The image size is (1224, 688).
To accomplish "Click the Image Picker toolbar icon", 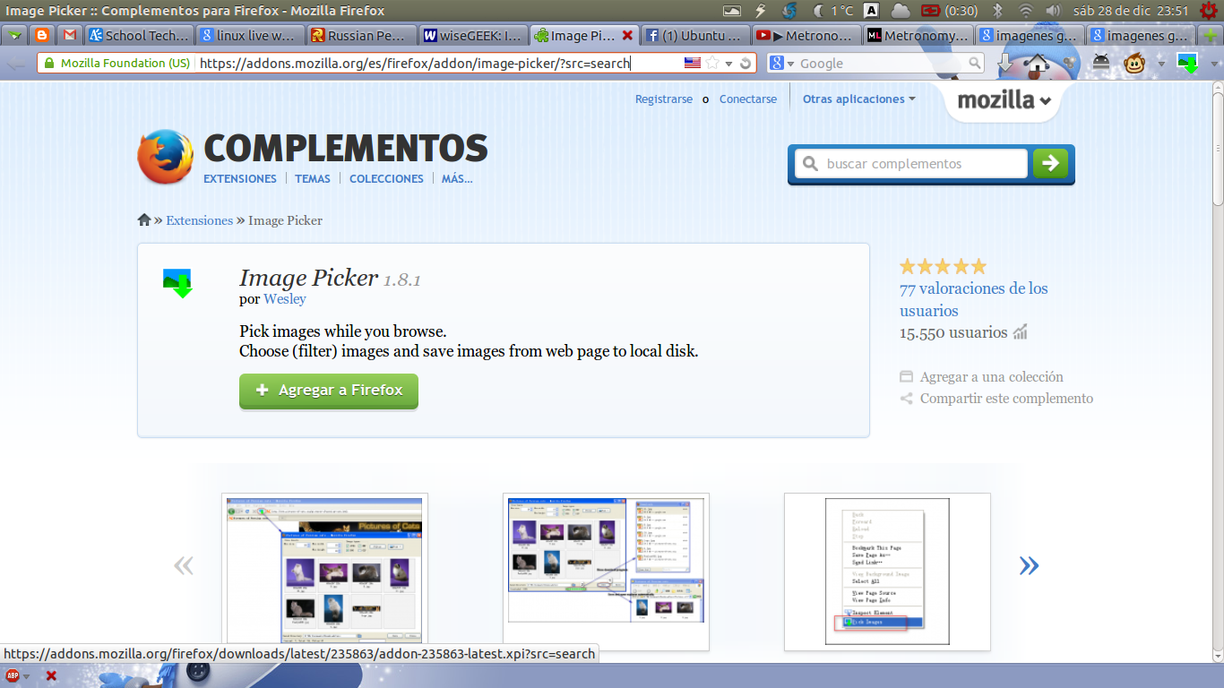I will 1187,64.
